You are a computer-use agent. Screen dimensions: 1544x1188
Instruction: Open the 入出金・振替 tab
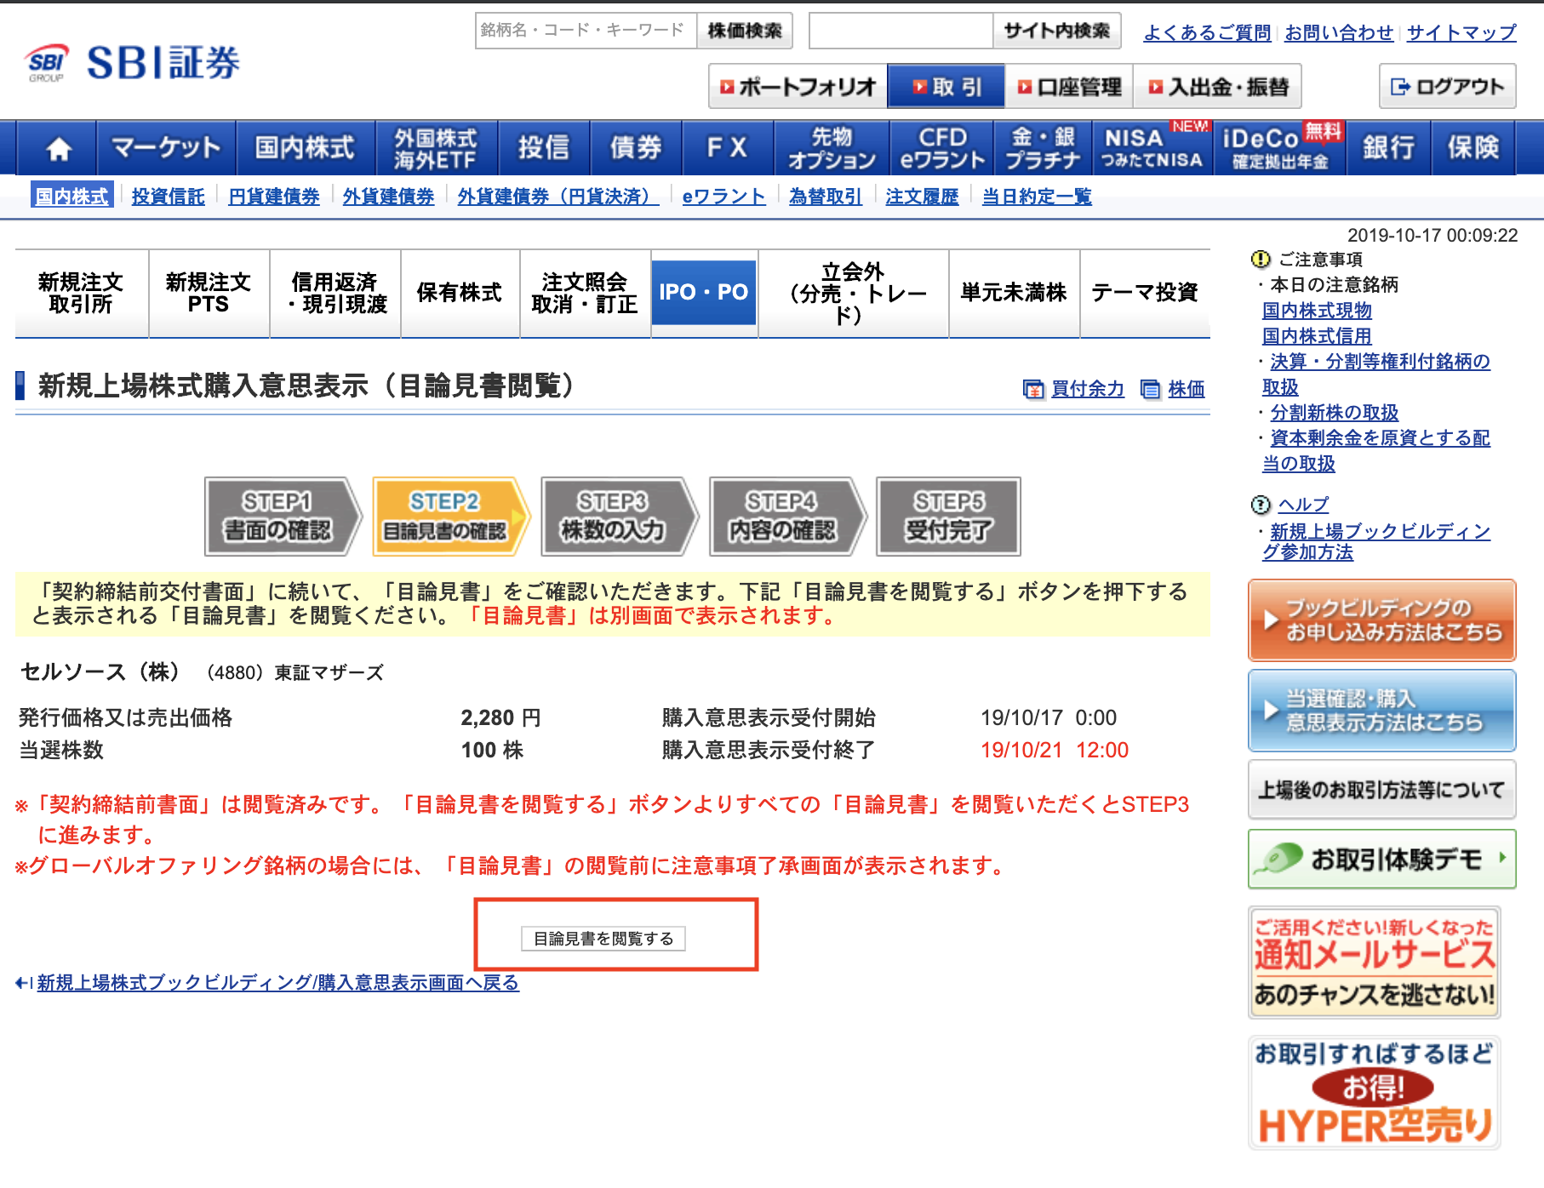coord(1217,86)
